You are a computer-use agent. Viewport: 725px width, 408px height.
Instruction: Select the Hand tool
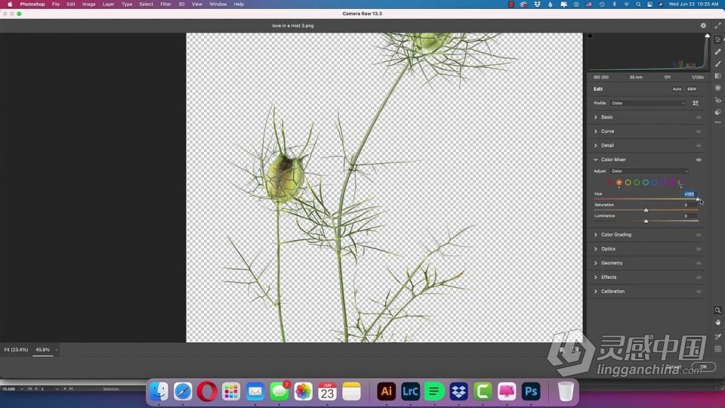(717, 323)
